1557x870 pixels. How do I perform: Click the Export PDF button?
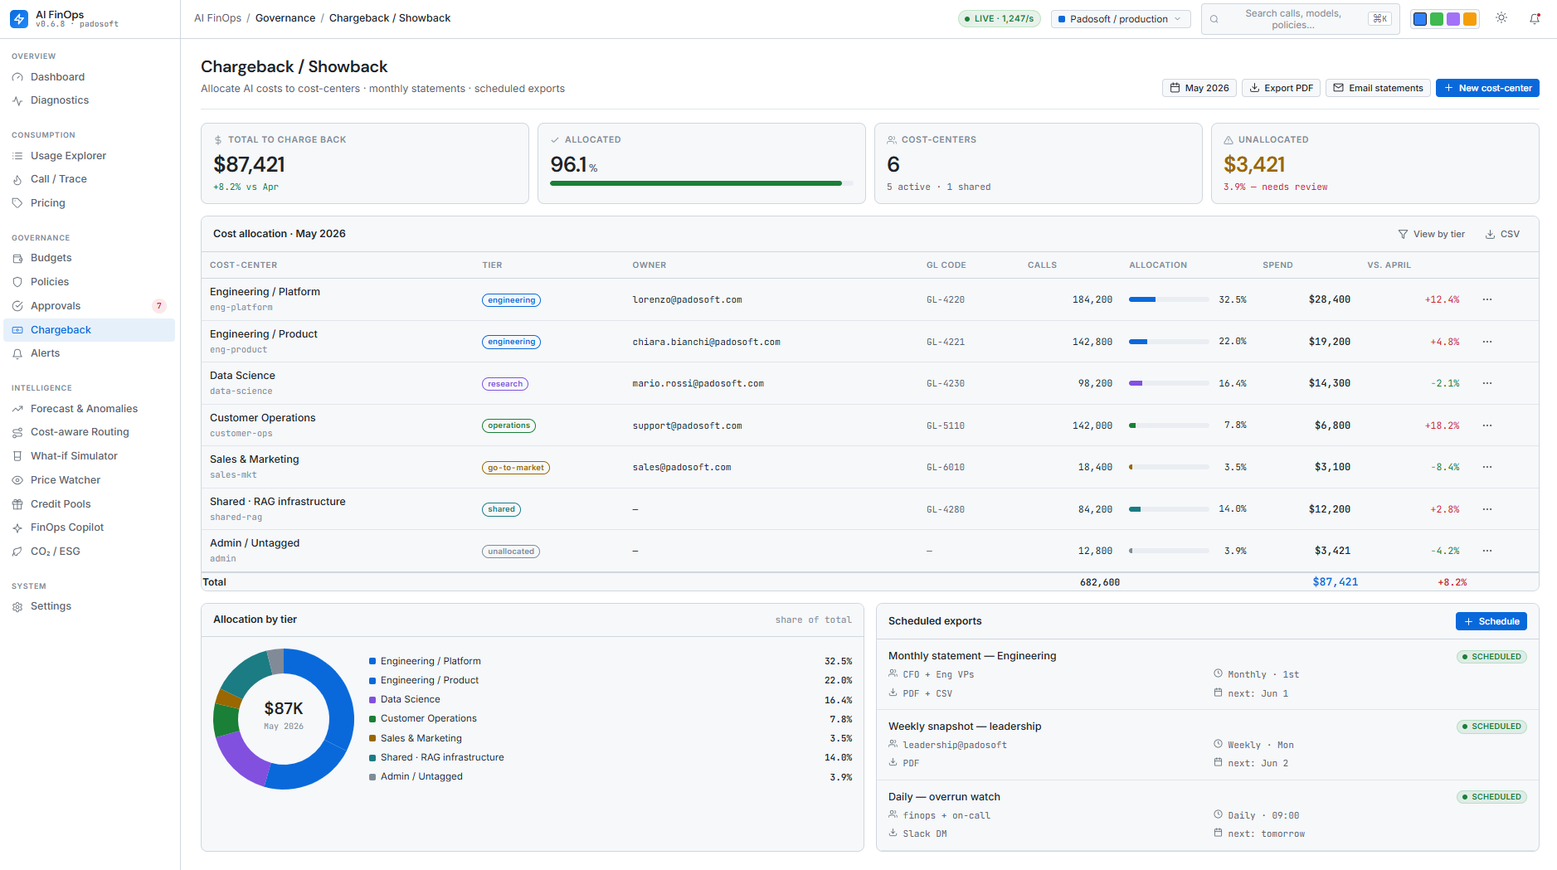[1282, 88]
